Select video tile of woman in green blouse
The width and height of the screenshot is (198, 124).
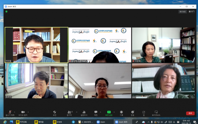[163, 45]
